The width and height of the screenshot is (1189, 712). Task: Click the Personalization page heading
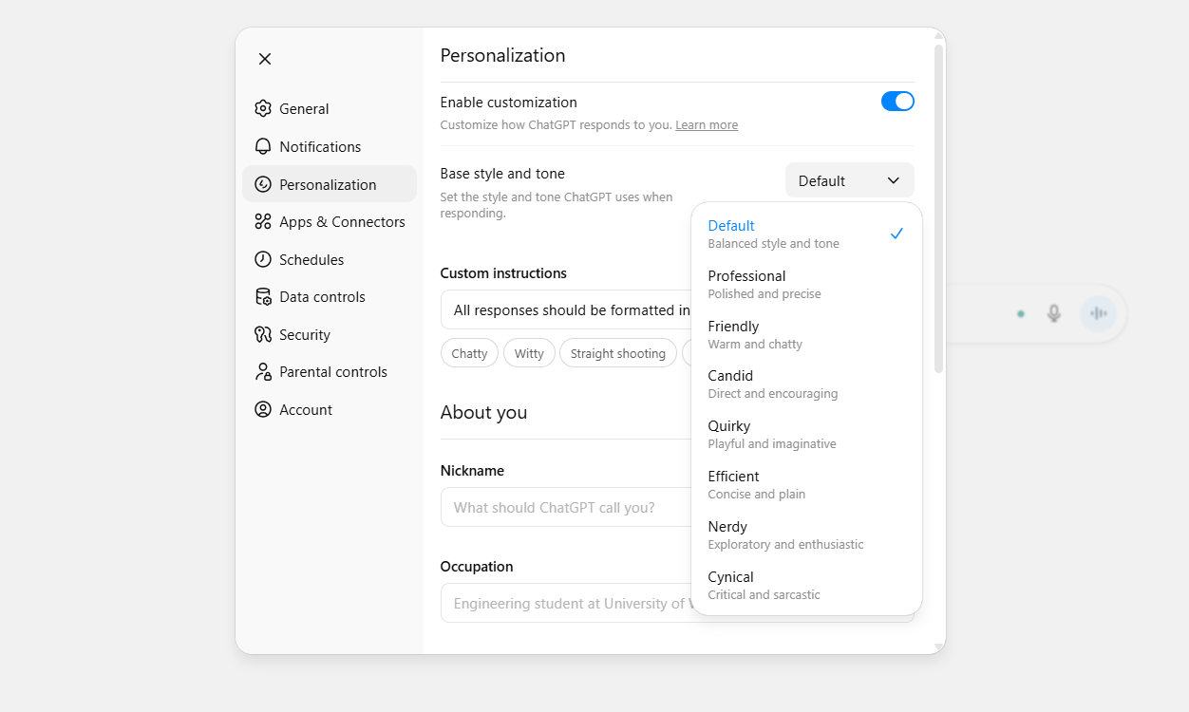click(502, 55)
